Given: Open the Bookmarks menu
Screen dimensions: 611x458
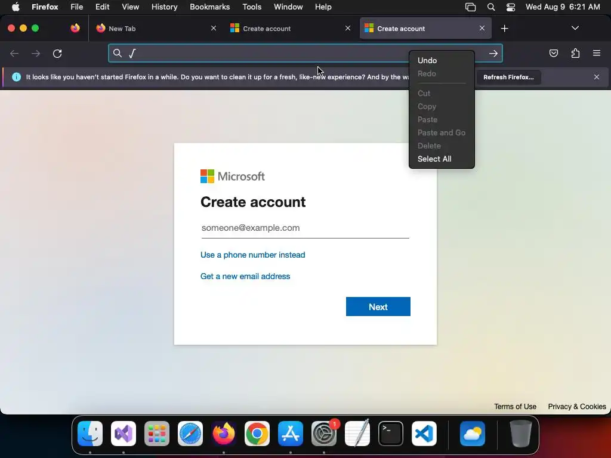Looking at the screenshot, I should [x=209, y=7].
